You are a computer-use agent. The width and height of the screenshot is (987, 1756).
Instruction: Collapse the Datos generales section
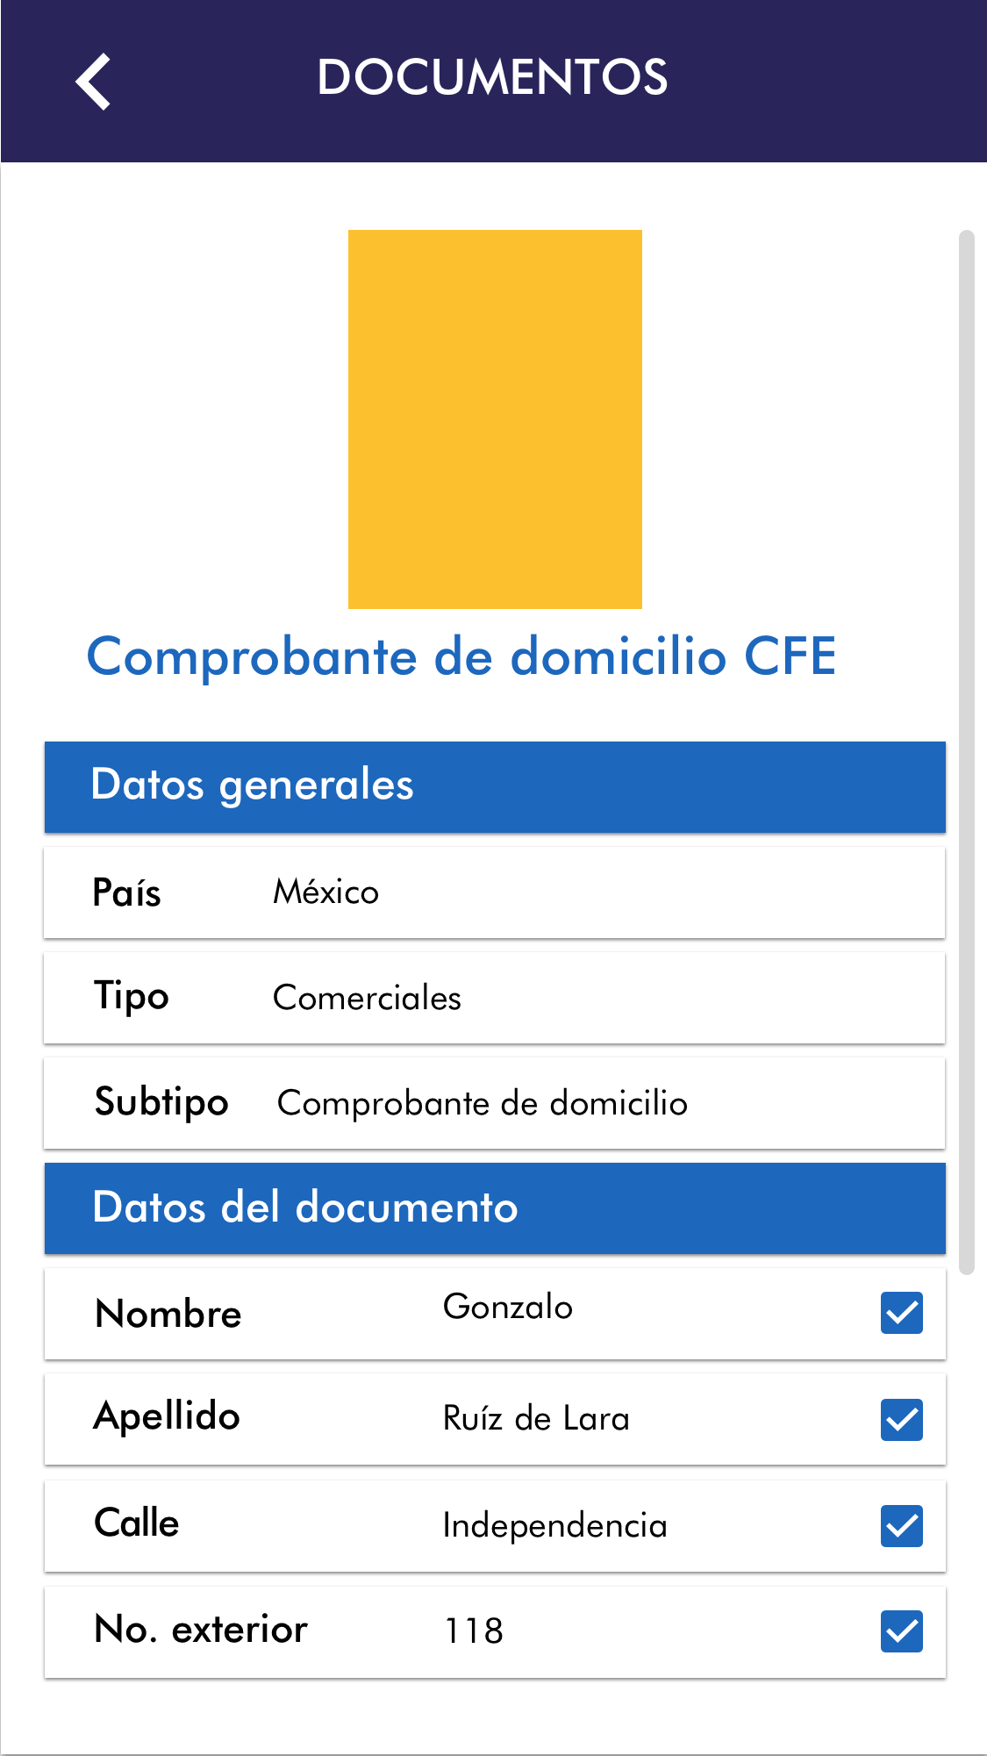pos(495,786)
